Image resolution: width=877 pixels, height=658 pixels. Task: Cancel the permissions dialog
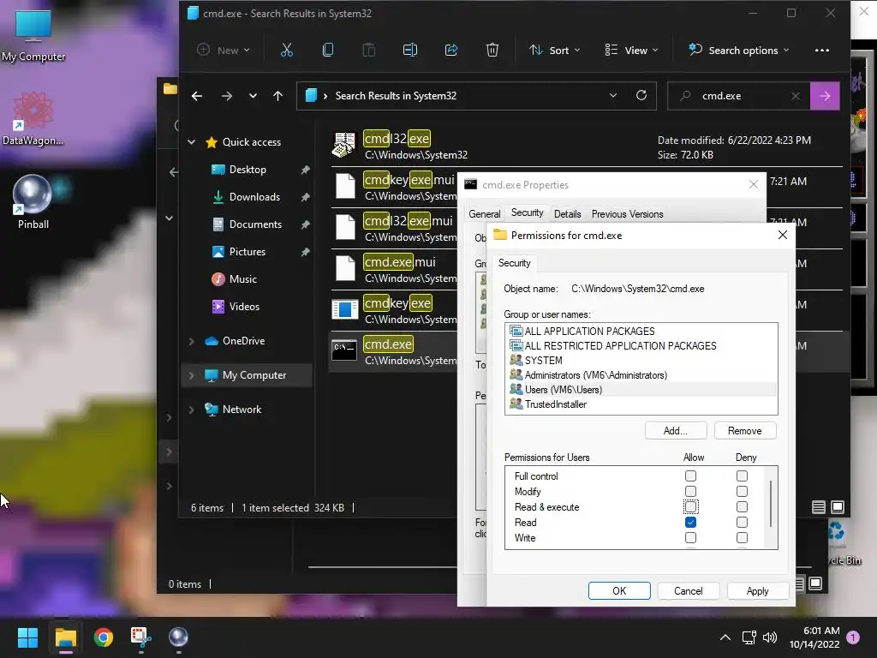point(688,591)
